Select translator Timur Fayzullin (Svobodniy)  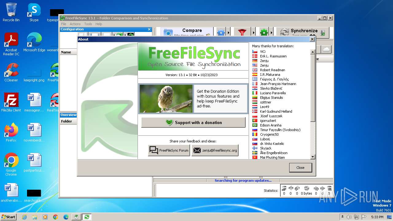click(x=280, y=130)
